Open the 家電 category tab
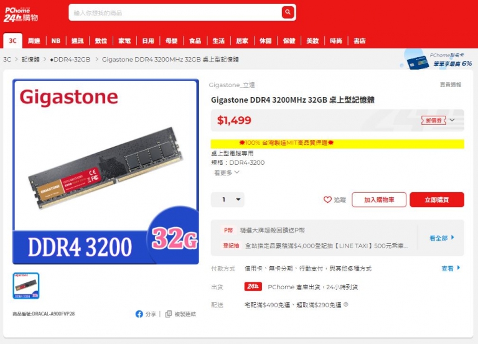Image resolution: width=478 pixels, height=344 pixels. pos(124,41)
